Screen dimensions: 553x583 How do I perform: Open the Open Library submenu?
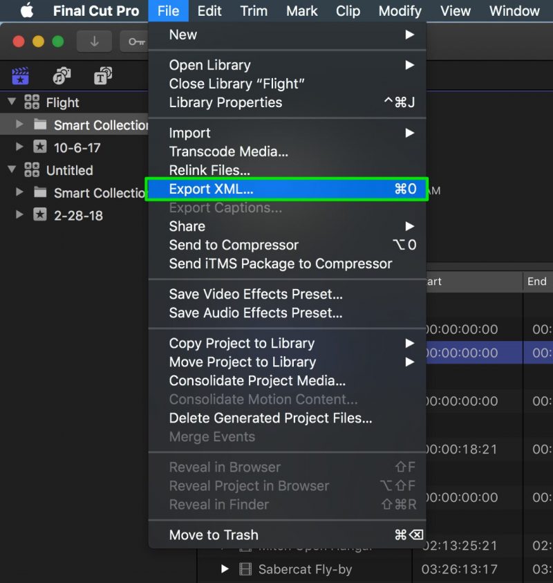288,65
